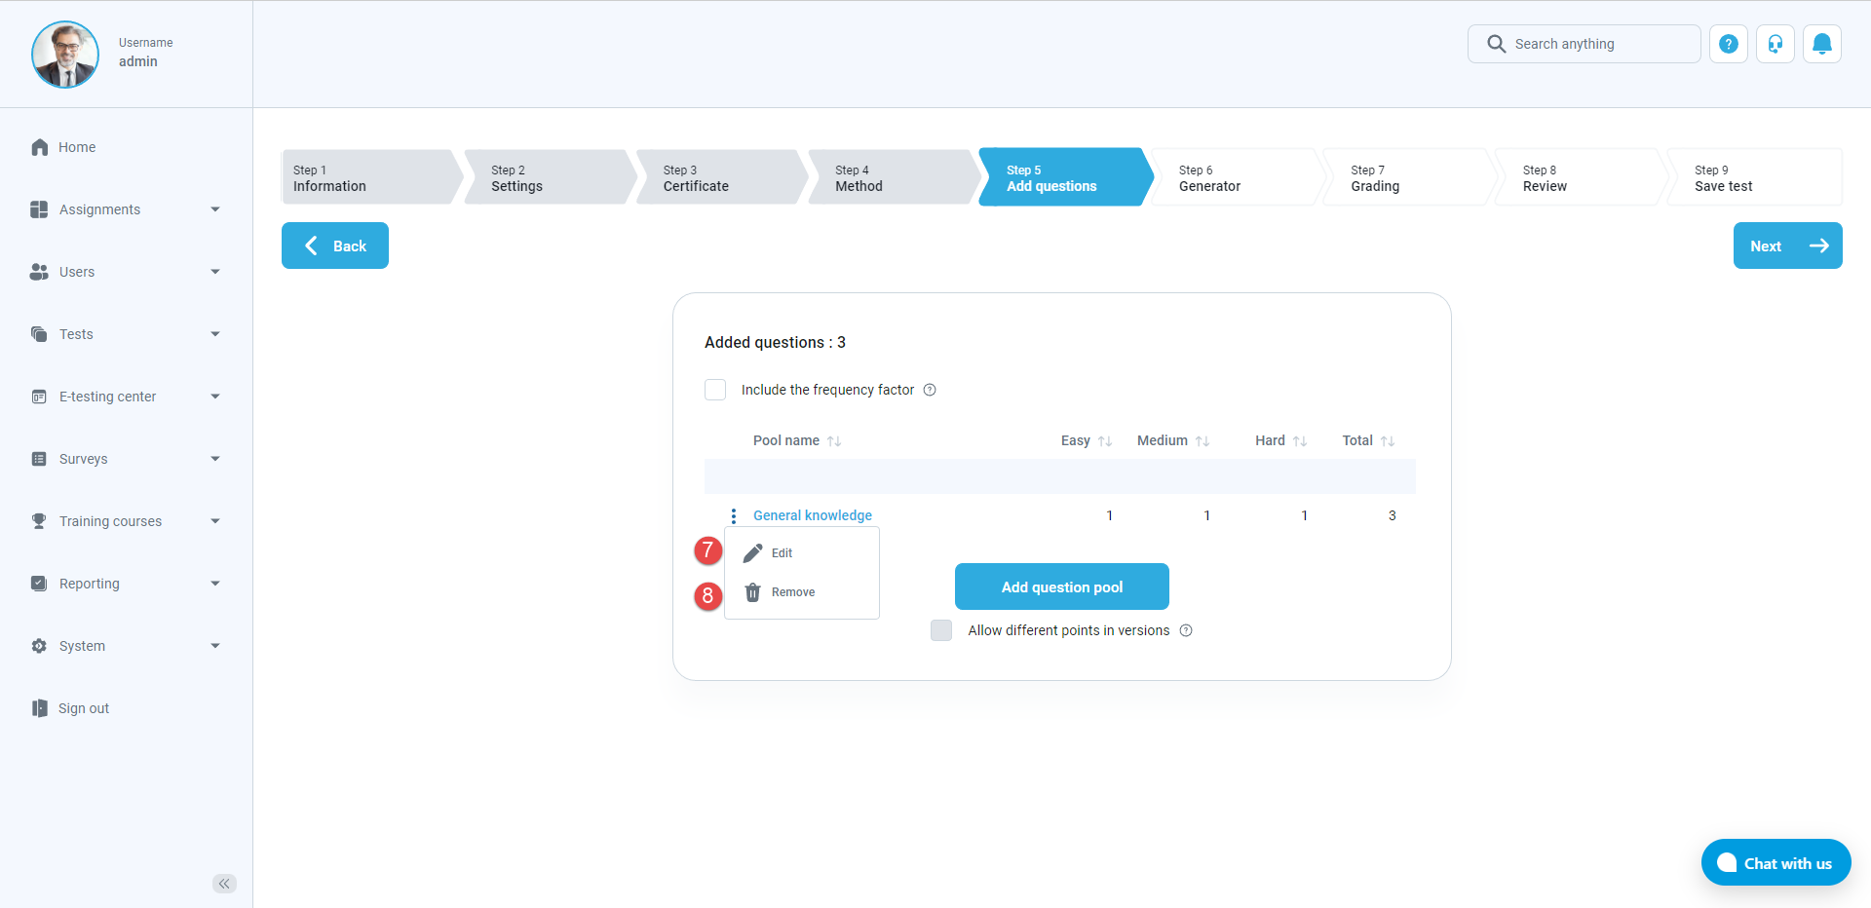1871x908 pixels.
Task: Choose Remove from the pool context menu
Action: (x=791, y=592)
